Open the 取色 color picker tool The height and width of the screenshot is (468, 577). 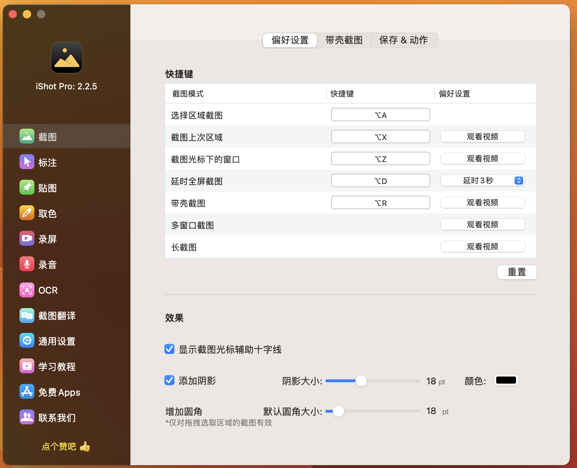pyautogui.click(x=48, y=213)
